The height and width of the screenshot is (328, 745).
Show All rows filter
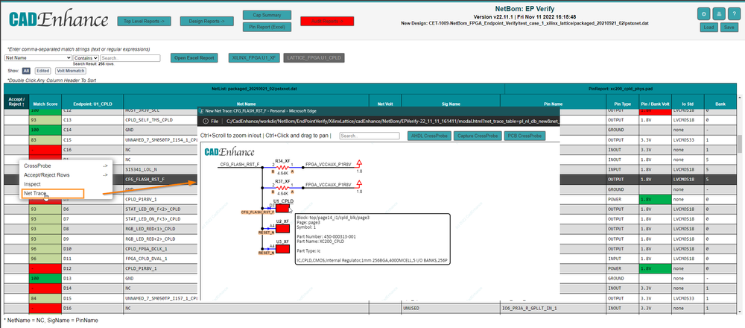click(26, 71)
